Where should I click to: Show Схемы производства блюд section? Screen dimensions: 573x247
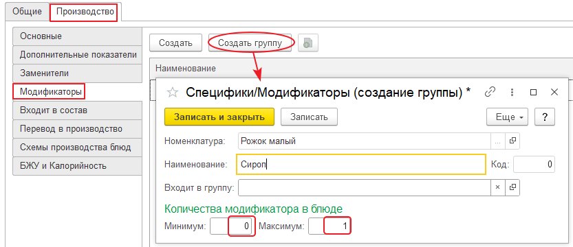[x=77, y=148]
